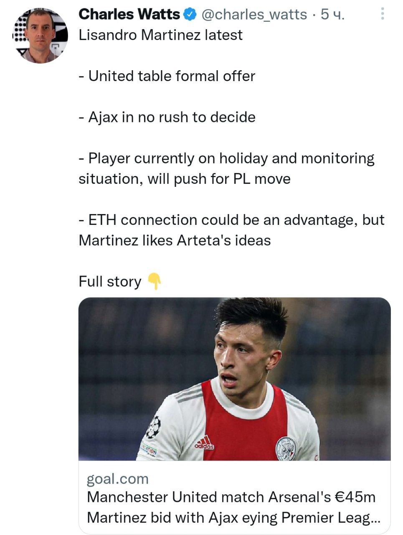This screenshot has height=535, width=403.
Task: Click Charles Watts' profile avatar
Action: 40,36
